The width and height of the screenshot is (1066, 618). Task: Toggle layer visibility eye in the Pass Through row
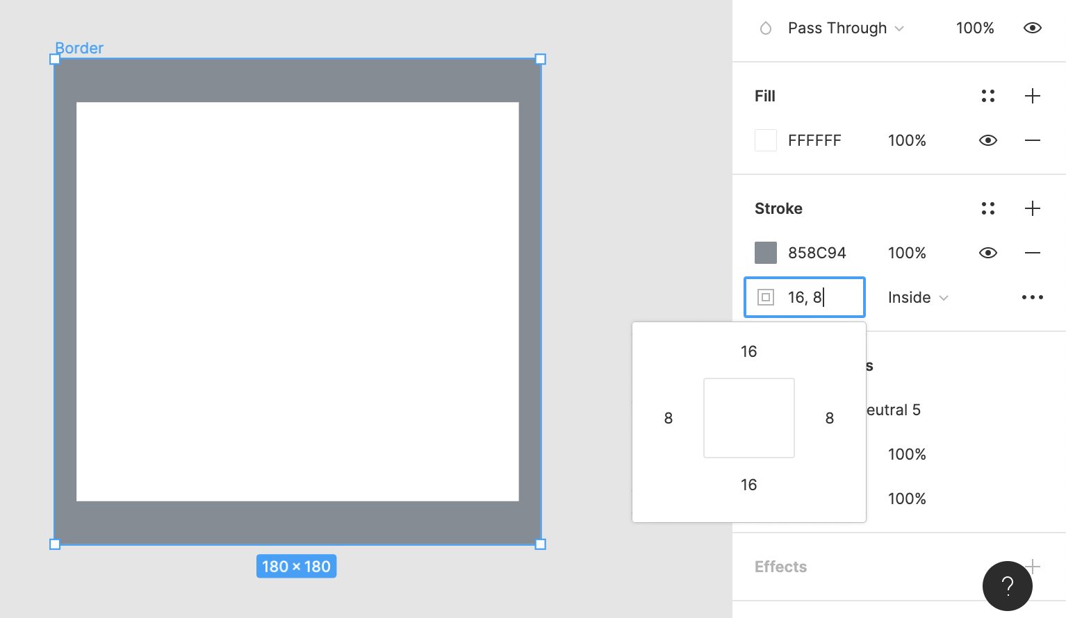tap(1032, 28)
